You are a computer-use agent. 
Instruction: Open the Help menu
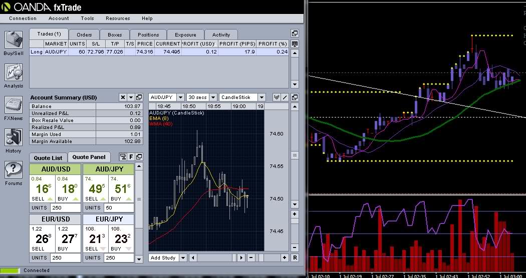(x=147, y=18)
